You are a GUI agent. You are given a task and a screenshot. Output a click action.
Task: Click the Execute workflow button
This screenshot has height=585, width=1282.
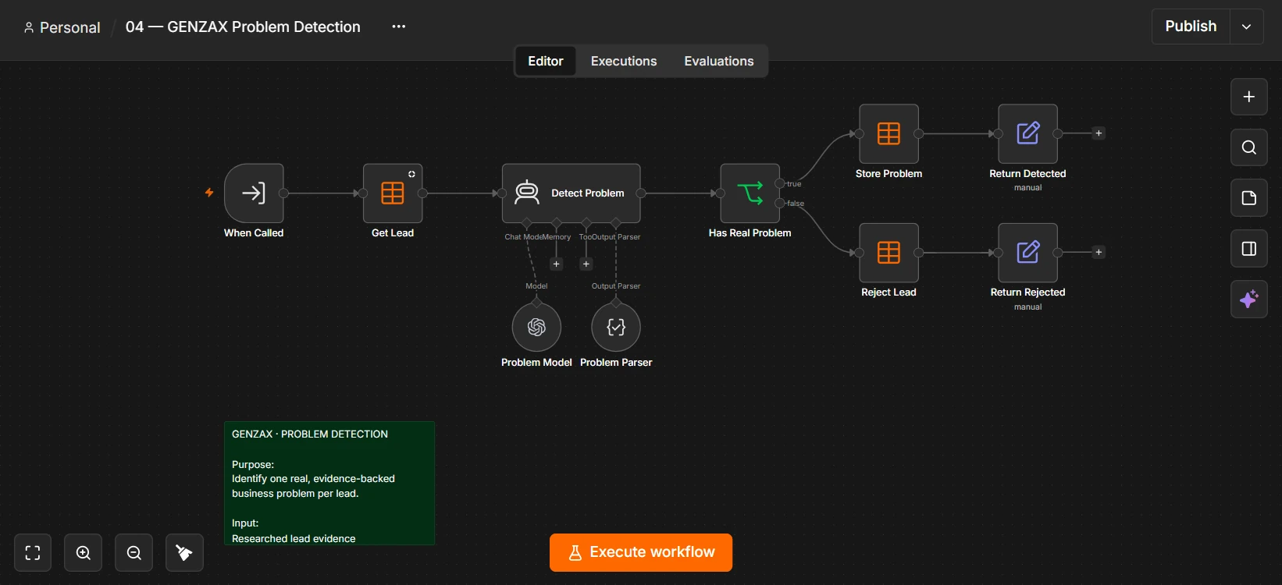[641, 552]
